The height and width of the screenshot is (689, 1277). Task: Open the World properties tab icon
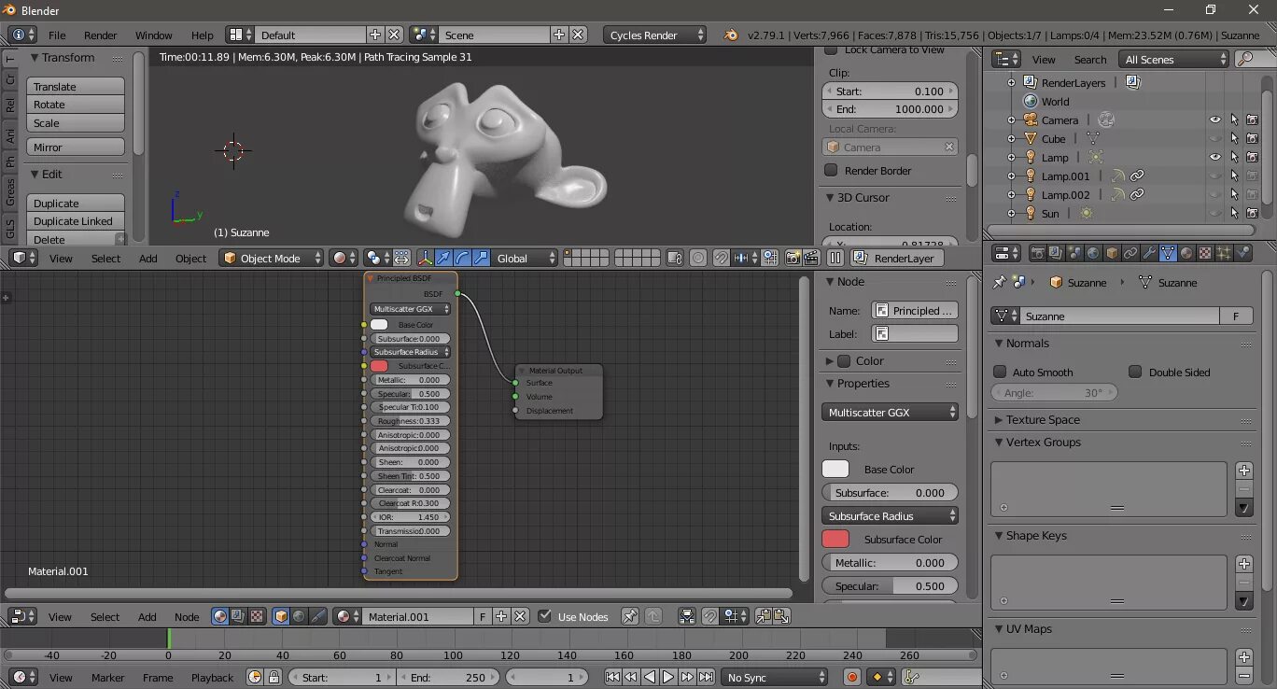(x=1093, y=253)
